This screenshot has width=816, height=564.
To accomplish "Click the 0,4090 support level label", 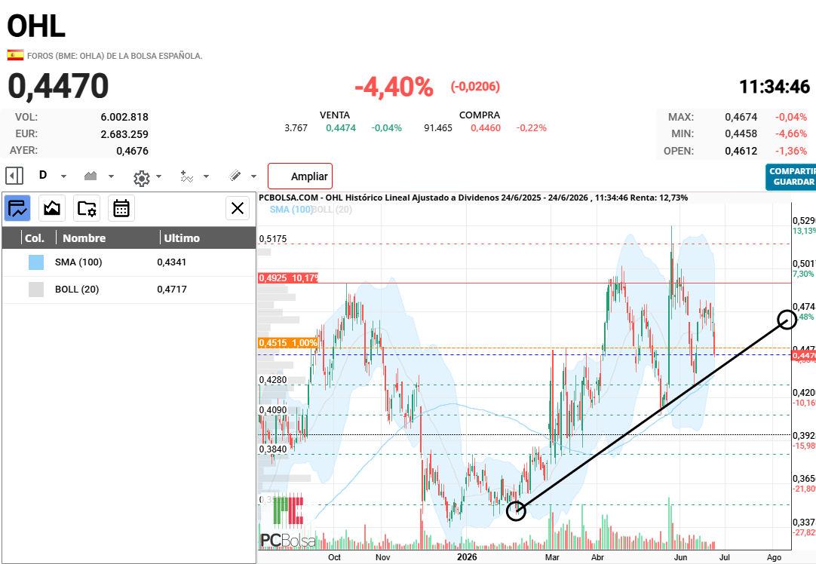I will (x=273, y=410).
